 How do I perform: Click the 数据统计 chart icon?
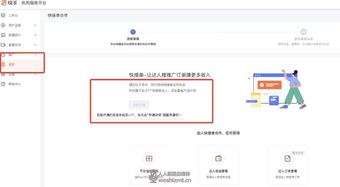(x=3, y=35)
